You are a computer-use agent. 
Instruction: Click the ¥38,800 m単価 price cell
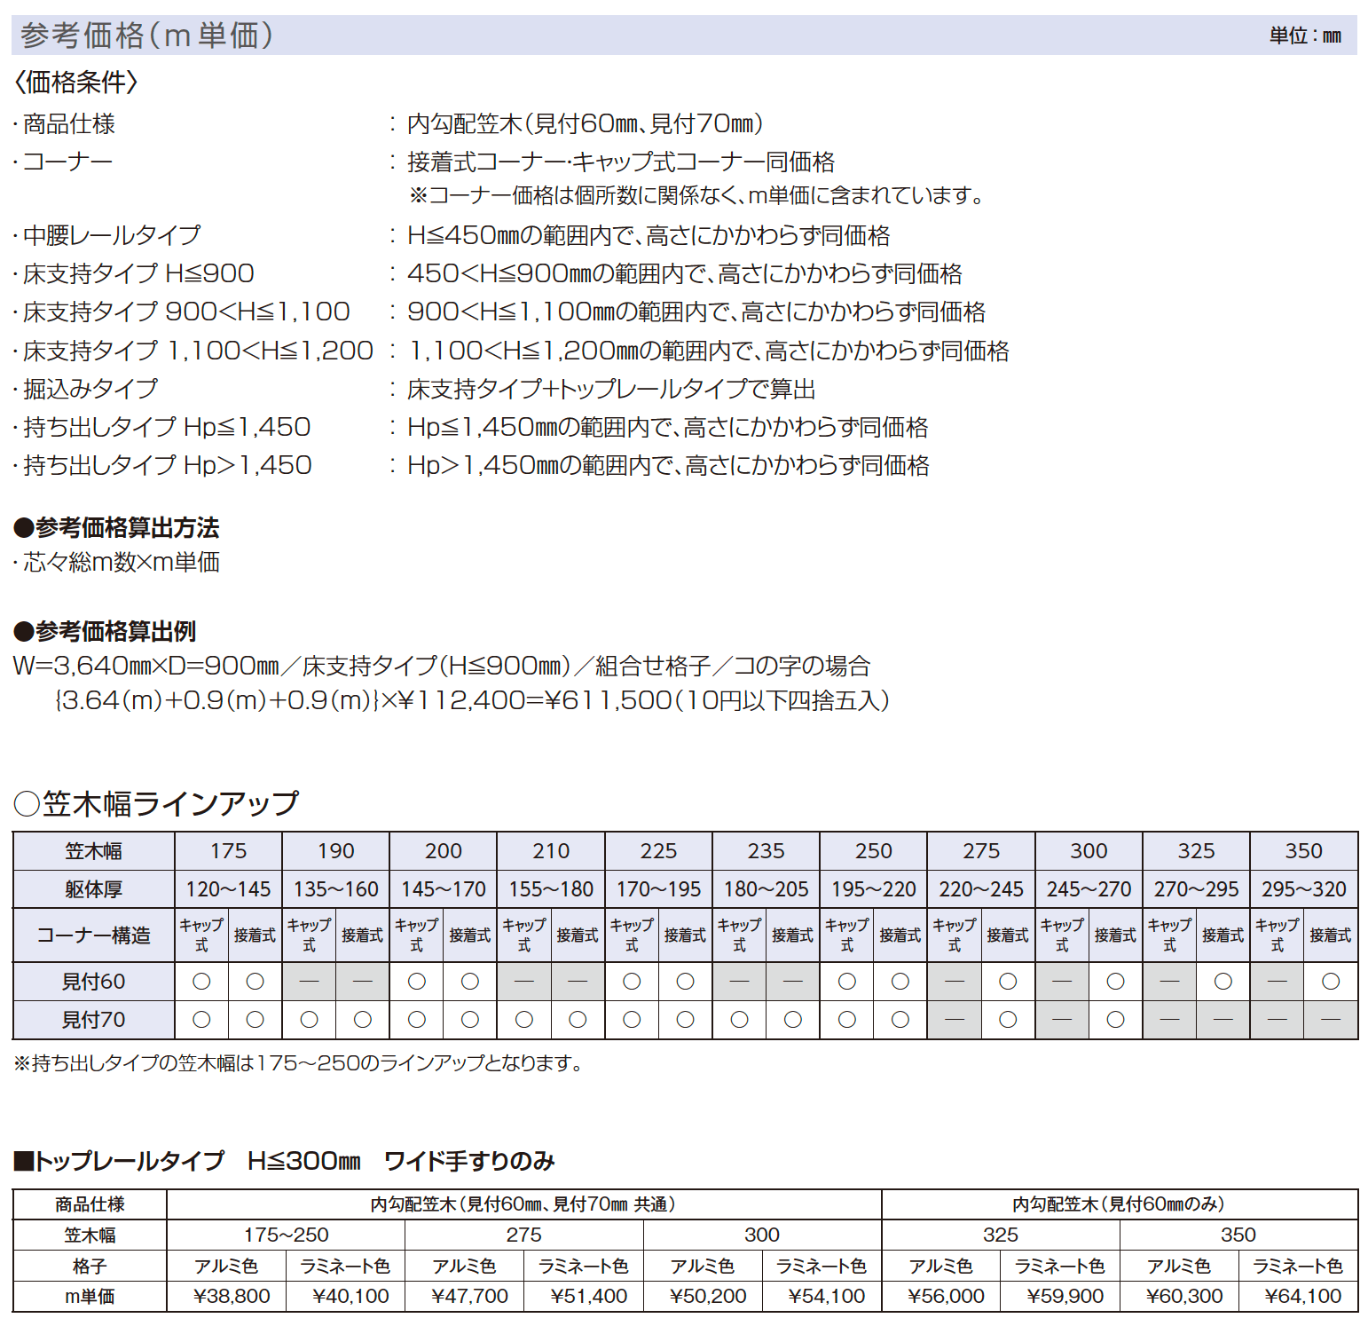pyautogui.click(x=232, y=1297)
